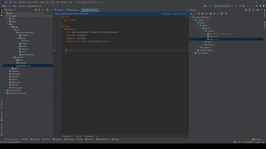Viewport: 266px width, 149px height.
Task: Click collapse all icon in Project panel
Action: (43, 10)
